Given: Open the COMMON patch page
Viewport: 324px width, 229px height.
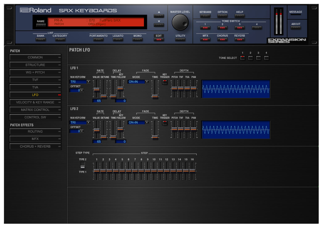Looking at the screenshot, I should click(35, 57).
